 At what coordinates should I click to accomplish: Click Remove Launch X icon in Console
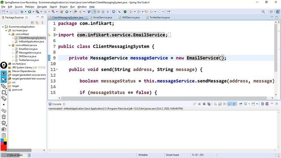click(x=204, y=104)
